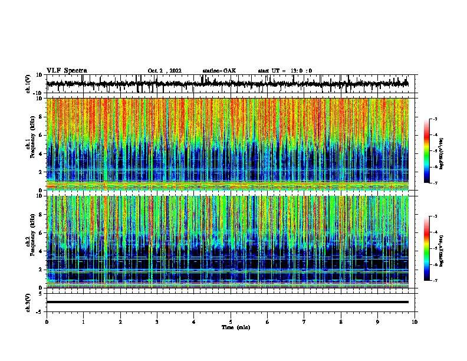Click the "-3" tick on the upper colorbar
This screenshot has width=467, height=361.
click(x=435, y=119)
